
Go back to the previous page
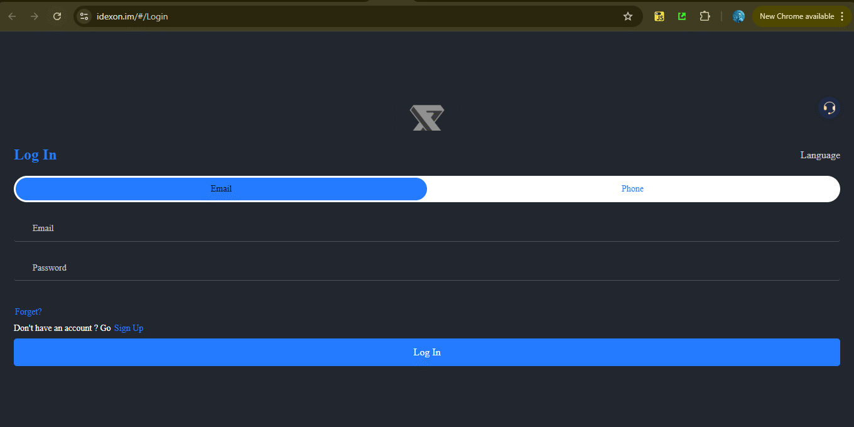[12, 16]
